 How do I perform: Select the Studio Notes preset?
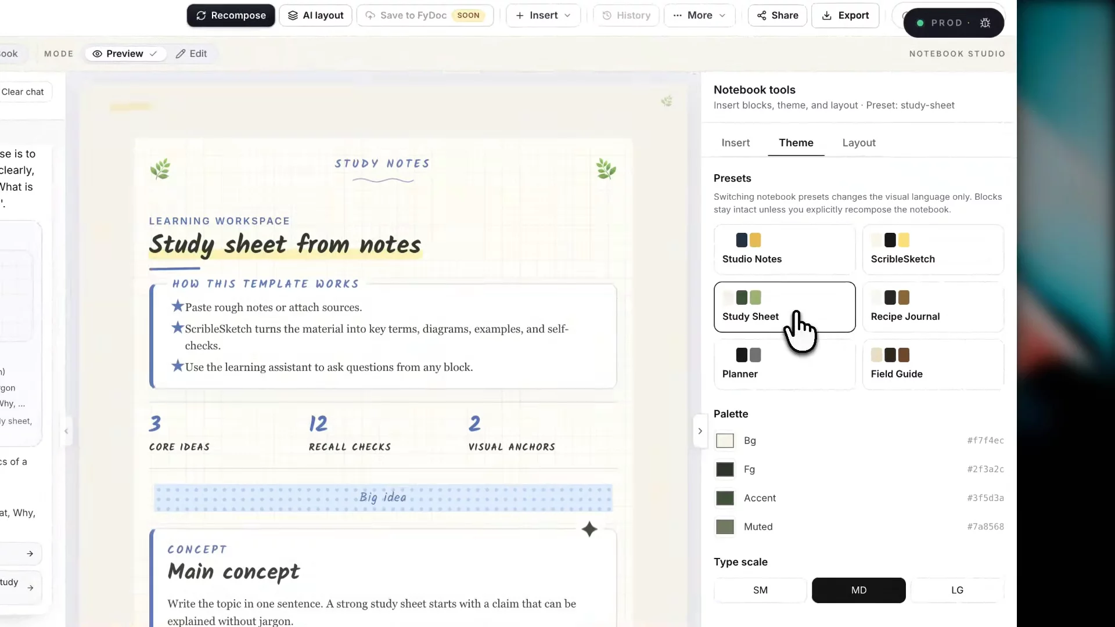[x=785, y=250]
